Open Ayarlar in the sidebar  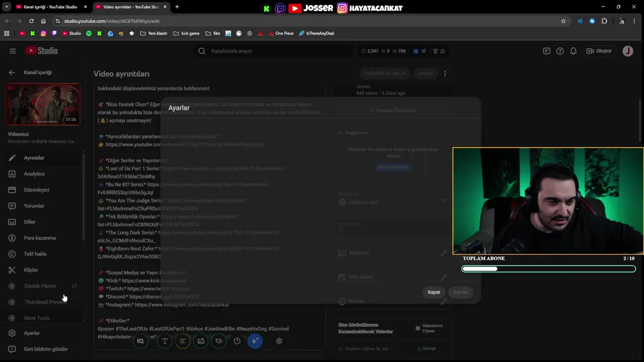click(41, 333)
